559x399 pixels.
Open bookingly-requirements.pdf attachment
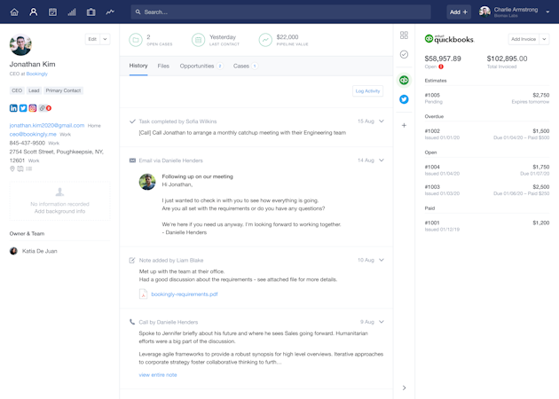pos(185,294)
